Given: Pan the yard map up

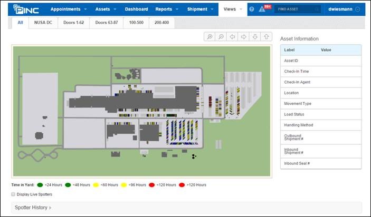Looking at the screenshot, I should pyautogui.click(x=267, y=37).
